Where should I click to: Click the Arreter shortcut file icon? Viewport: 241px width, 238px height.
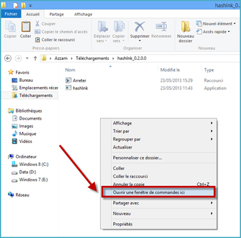[68, 80]
